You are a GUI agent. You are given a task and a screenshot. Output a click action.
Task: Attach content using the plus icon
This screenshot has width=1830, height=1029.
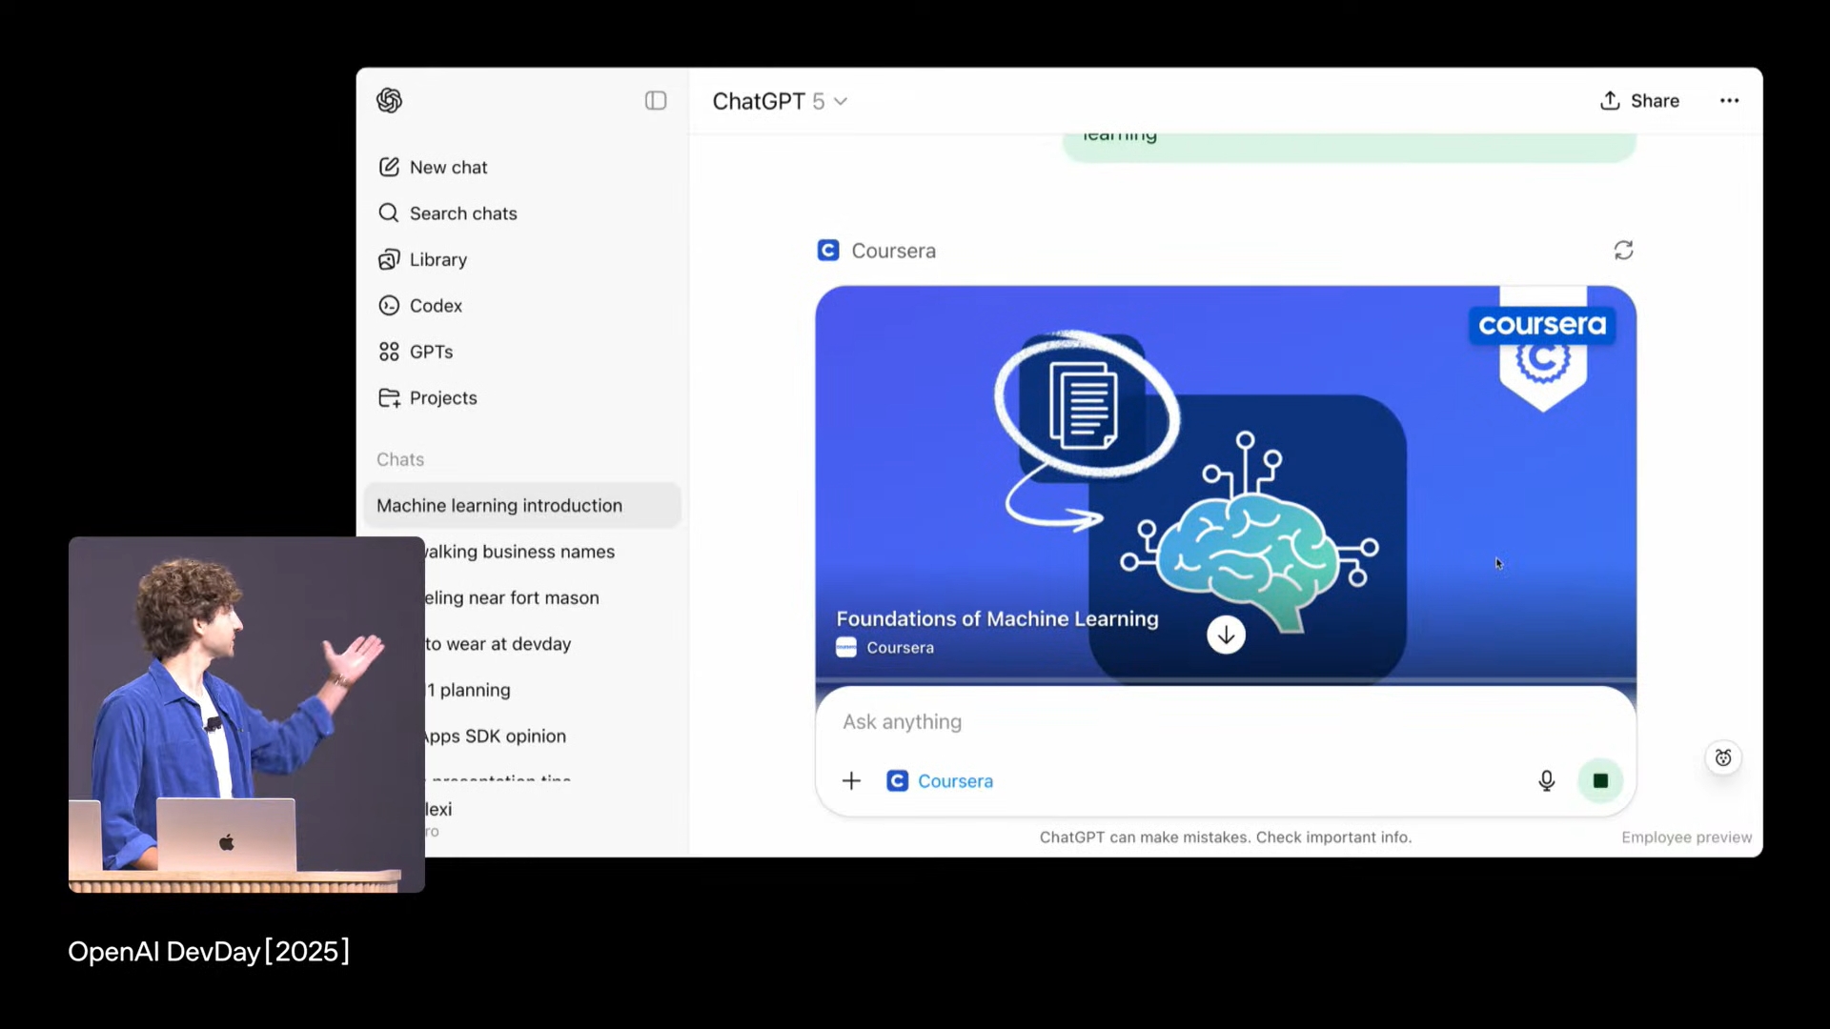coord(851,780)
